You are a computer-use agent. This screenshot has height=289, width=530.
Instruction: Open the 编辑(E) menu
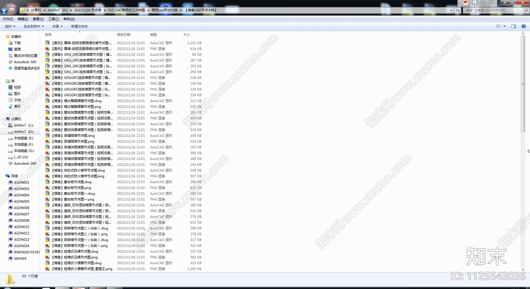[x=23, y=19]
